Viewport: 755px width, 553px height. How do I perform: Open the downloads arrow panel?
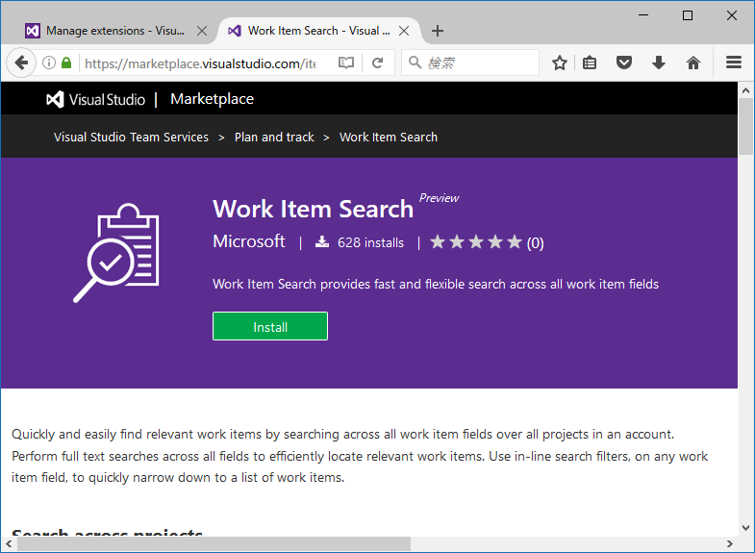pyautogui.click(x=659, y=63)
